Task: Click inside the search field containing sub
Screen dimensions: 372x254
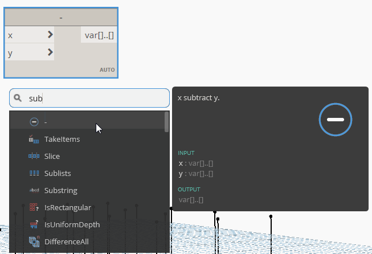Action: click(97, 99)
